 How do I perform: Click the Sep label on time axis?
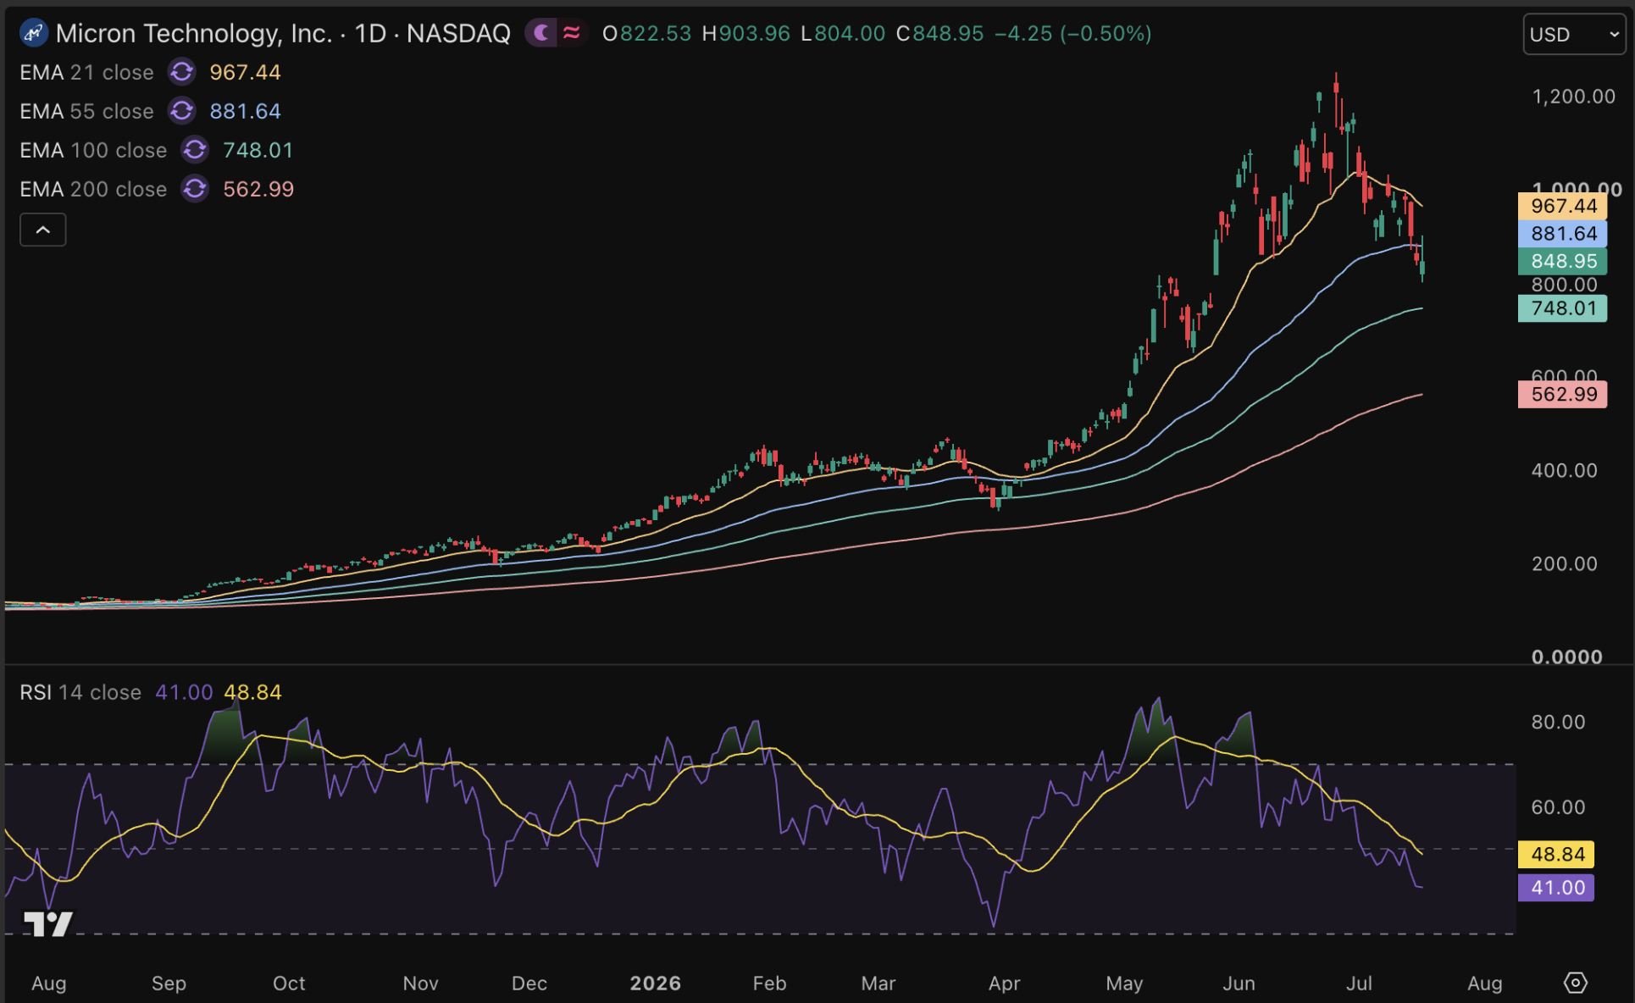point(169,984)
